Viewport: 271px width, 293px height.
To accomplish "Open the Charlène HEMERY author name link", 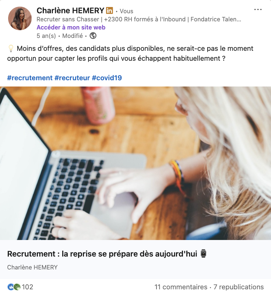I will (70, 10).
